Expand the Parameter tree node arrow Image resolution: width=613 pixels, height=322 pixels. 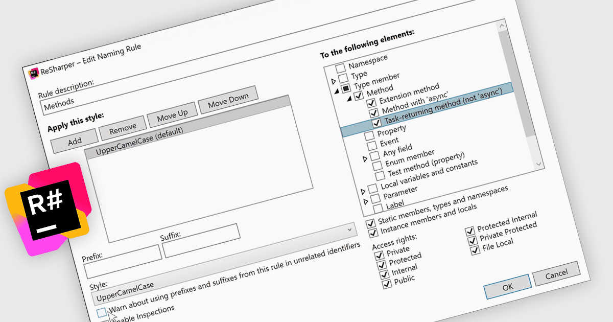(x=365, y=202)
